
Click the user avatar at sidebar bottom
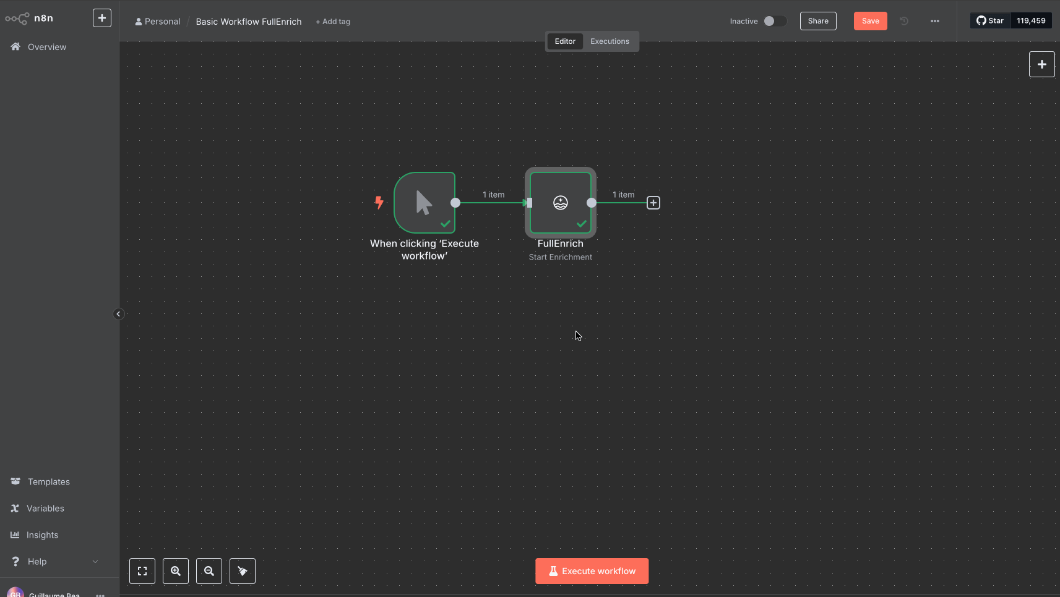click(15, 592)
